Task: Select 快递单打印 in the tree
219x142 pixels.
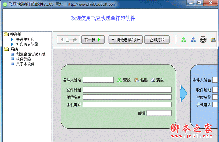Action: [x=25, y=39]
